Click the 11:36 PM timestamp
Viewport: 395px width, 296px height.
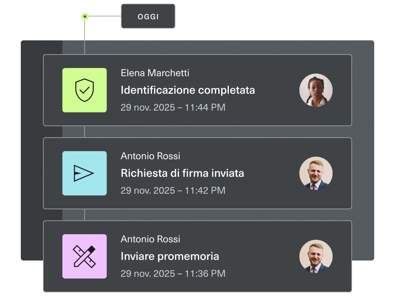173,273
